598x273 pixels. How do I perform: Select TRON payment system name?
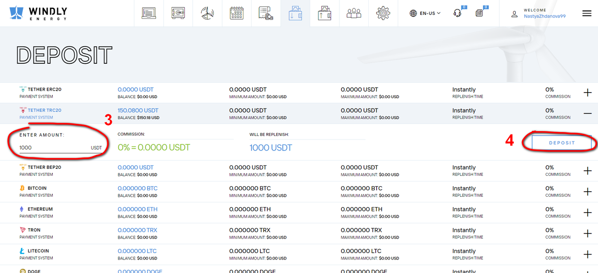34,231
